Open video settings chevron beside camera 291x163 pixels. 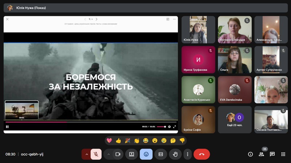tap(108, 154)
